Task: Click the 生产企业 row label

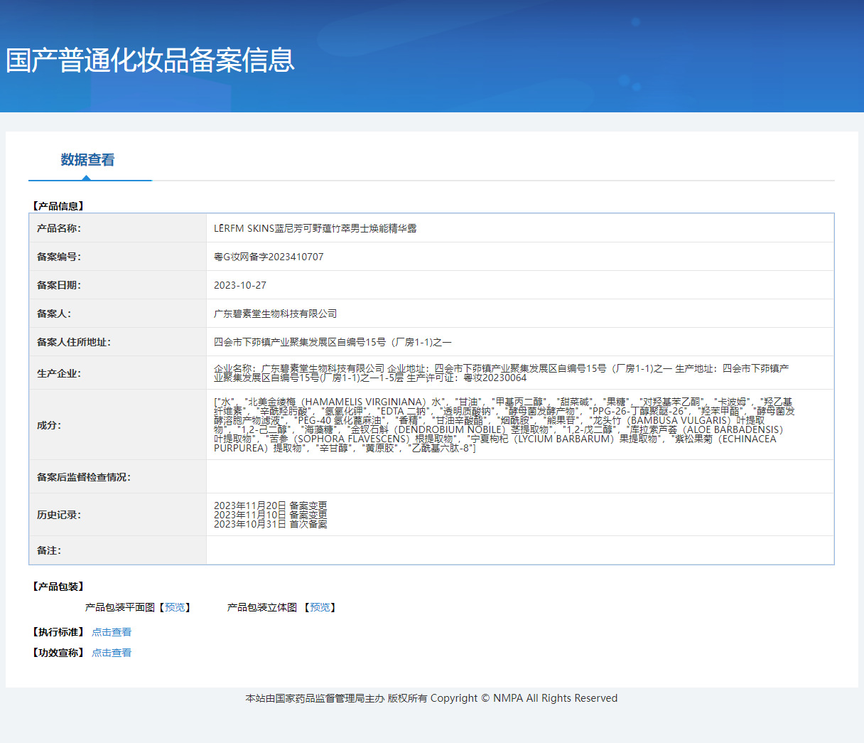Action: pos(59,373)
